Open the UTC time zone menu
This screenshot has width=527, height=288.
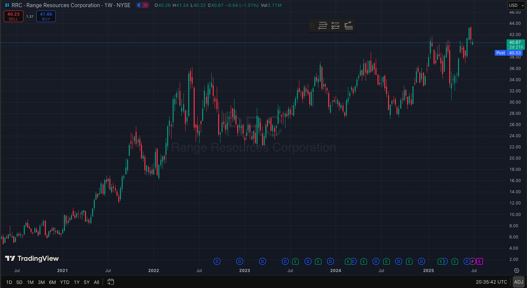(491, 282)
